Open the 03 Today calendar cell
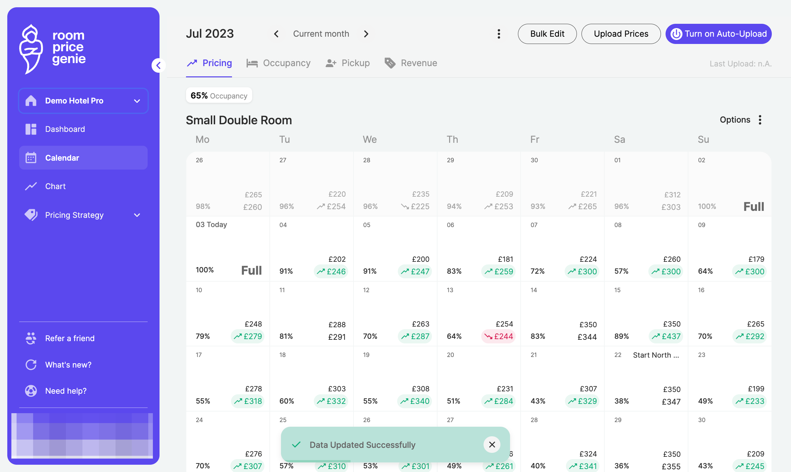 228,249
